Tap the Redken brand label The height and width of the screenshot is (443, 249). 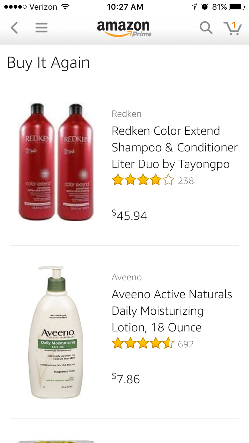click(x=126, y=114)
